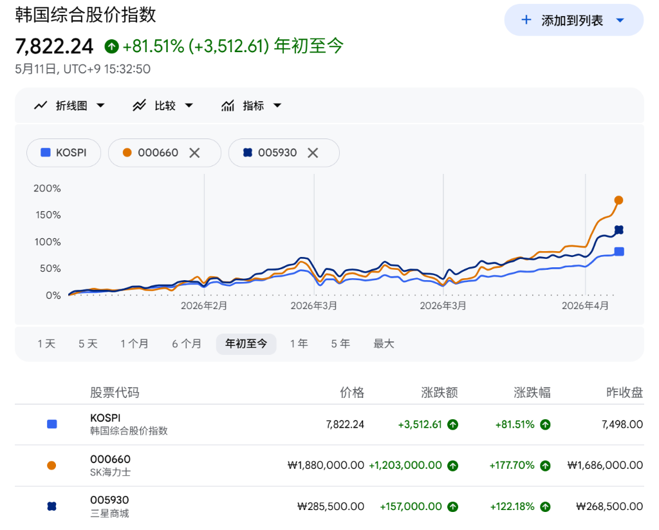Click the up arrow next to +1,203,000.00

(x=452, y=466)
